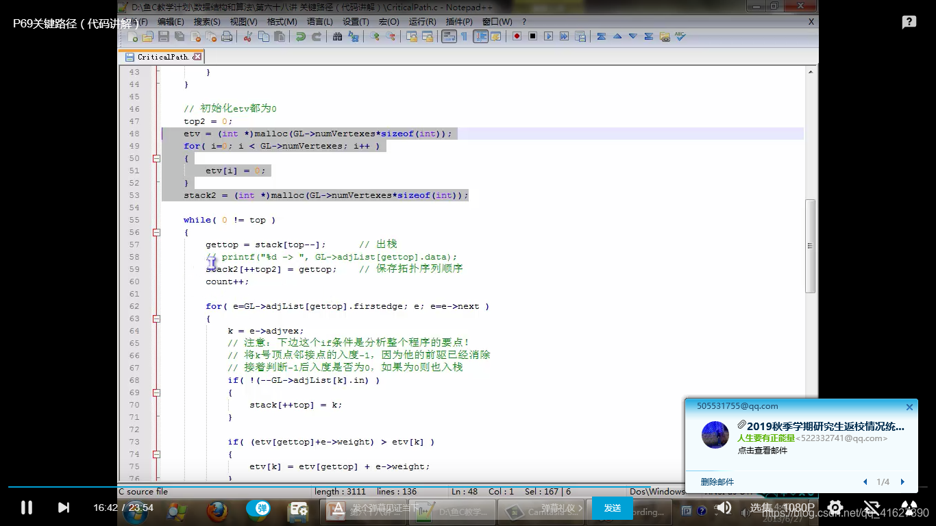
Task: Go to previous mail in notification
Action: tap(865, 482)
